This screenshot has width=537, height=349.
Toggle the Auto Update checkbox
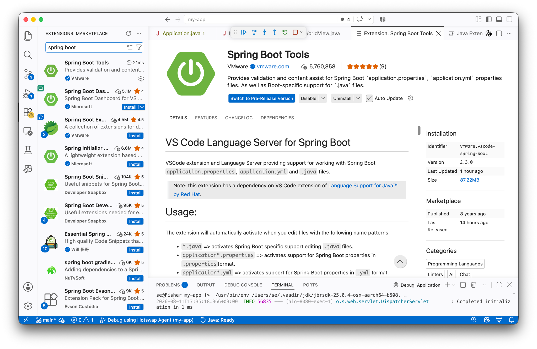pyautogui.click(x=369, y=98)
